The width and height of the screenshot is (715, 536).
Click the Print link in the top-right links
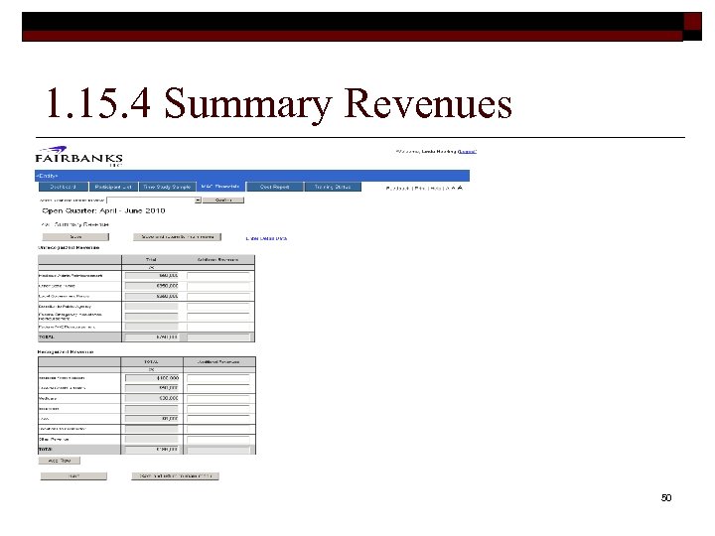[x=419, y=188]
